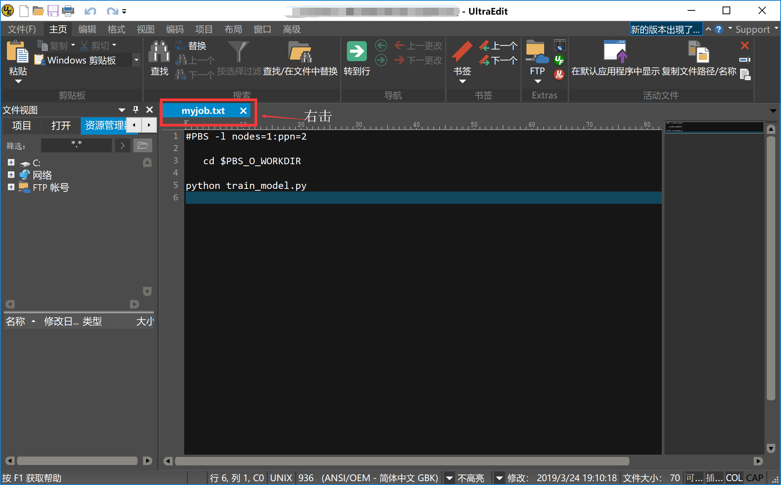Toggle COL column mode in status bar
This screenshot has height=485, width=781.
(734, 478)
